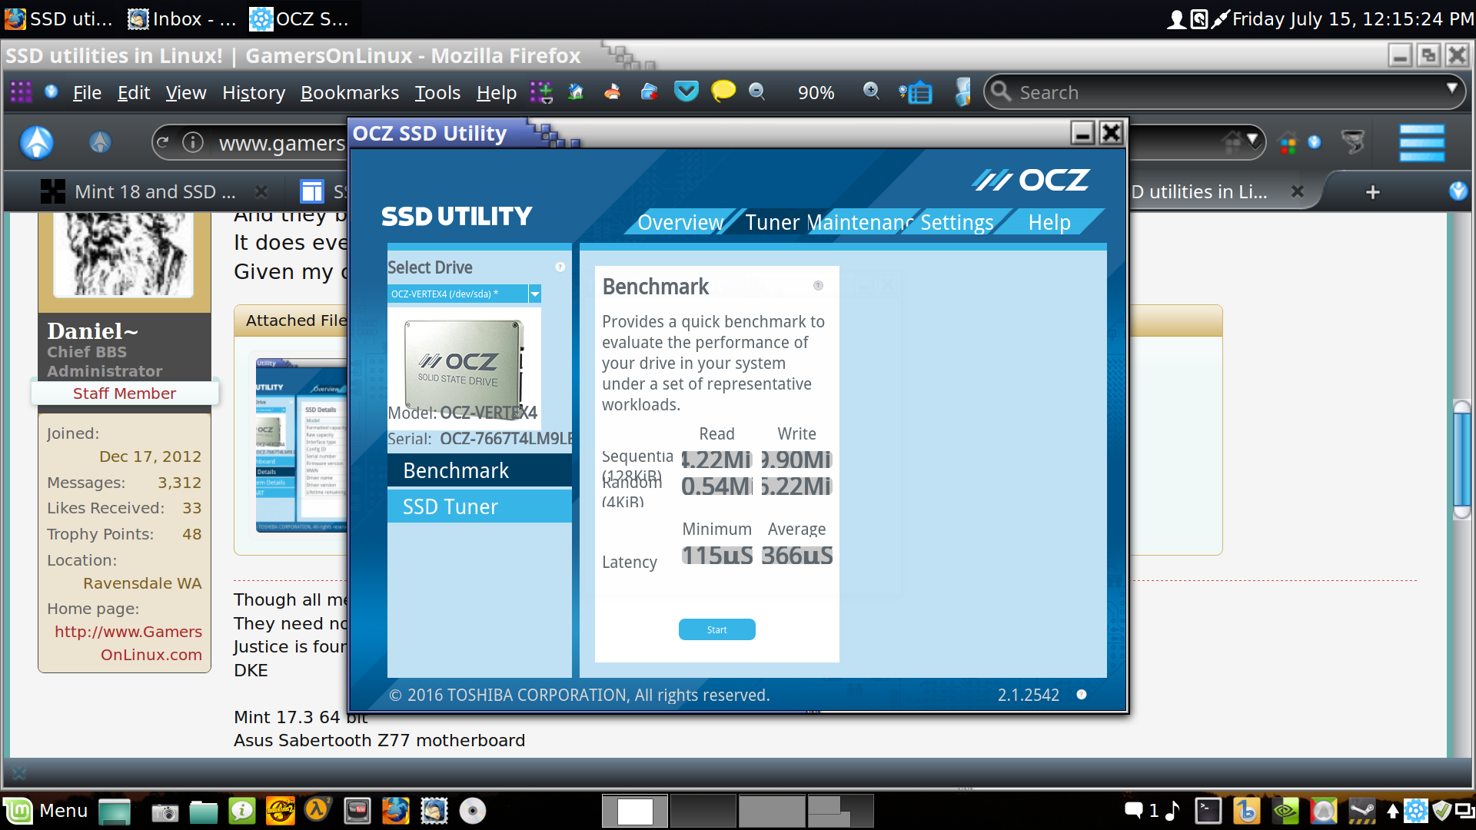Start the benchmark with the Start button

point(716,629)
